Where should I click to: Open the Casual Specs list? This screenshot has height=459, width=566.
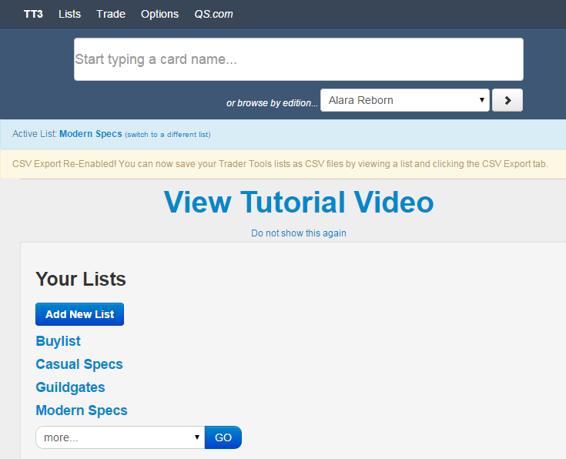[x=79, y=364]
